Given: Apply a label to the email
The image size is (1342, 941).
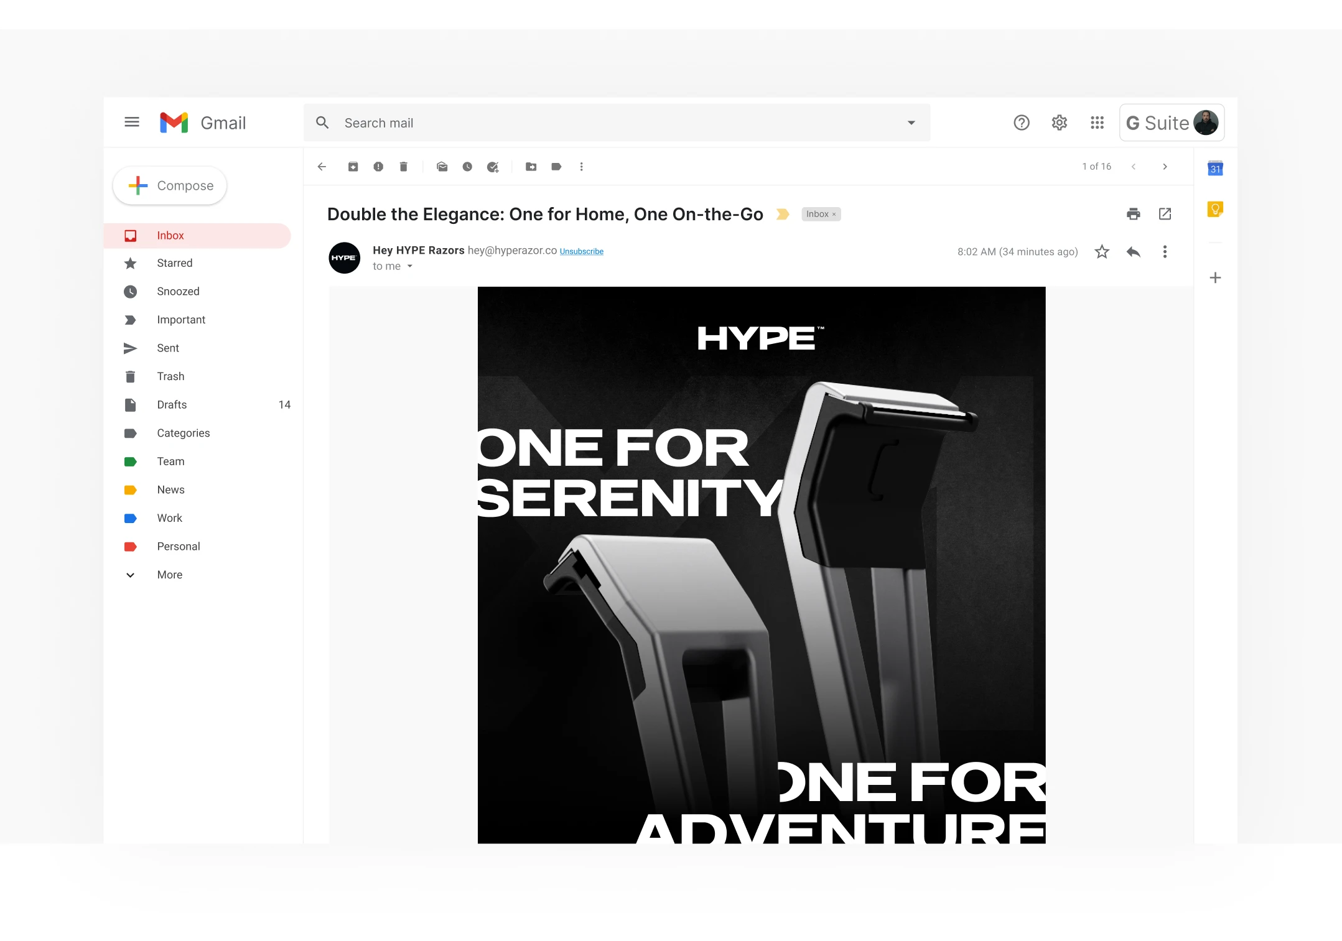Looking at the screenshot, I should tap(556, 167).
